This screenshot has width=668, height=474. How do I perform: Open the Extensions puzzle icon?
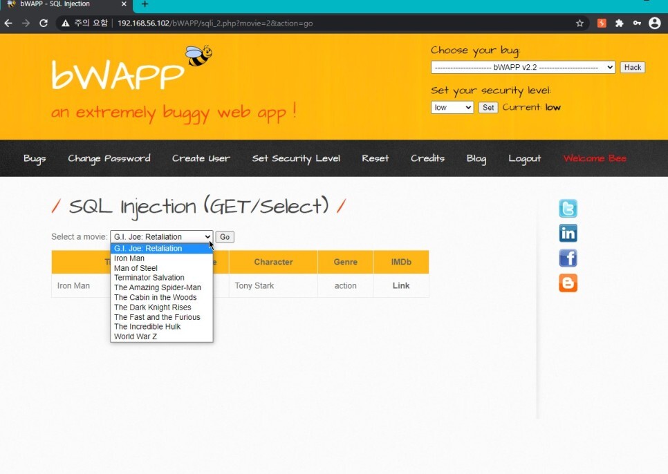click(620, 23)
